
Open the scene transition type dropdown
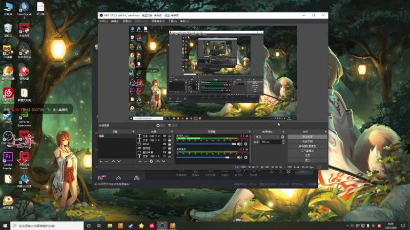point(267,137)
